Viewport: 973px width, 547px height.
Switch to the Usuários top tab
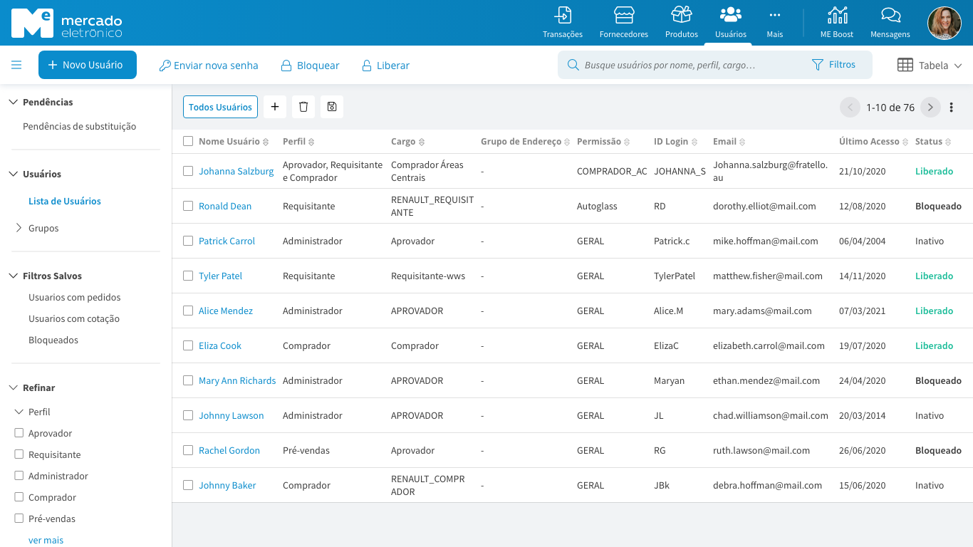click(731, 22)
